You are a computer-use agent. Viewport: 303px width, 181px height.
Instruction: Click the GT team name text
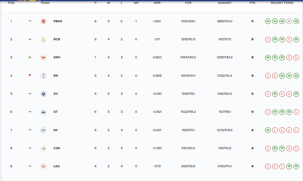point(55,112)
